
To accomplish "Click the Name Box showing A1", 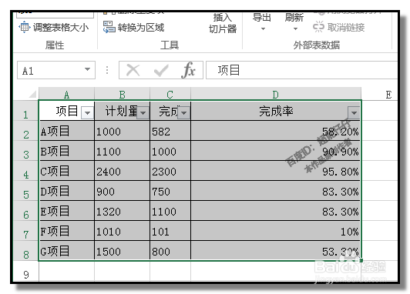I will tap(56, 70).
